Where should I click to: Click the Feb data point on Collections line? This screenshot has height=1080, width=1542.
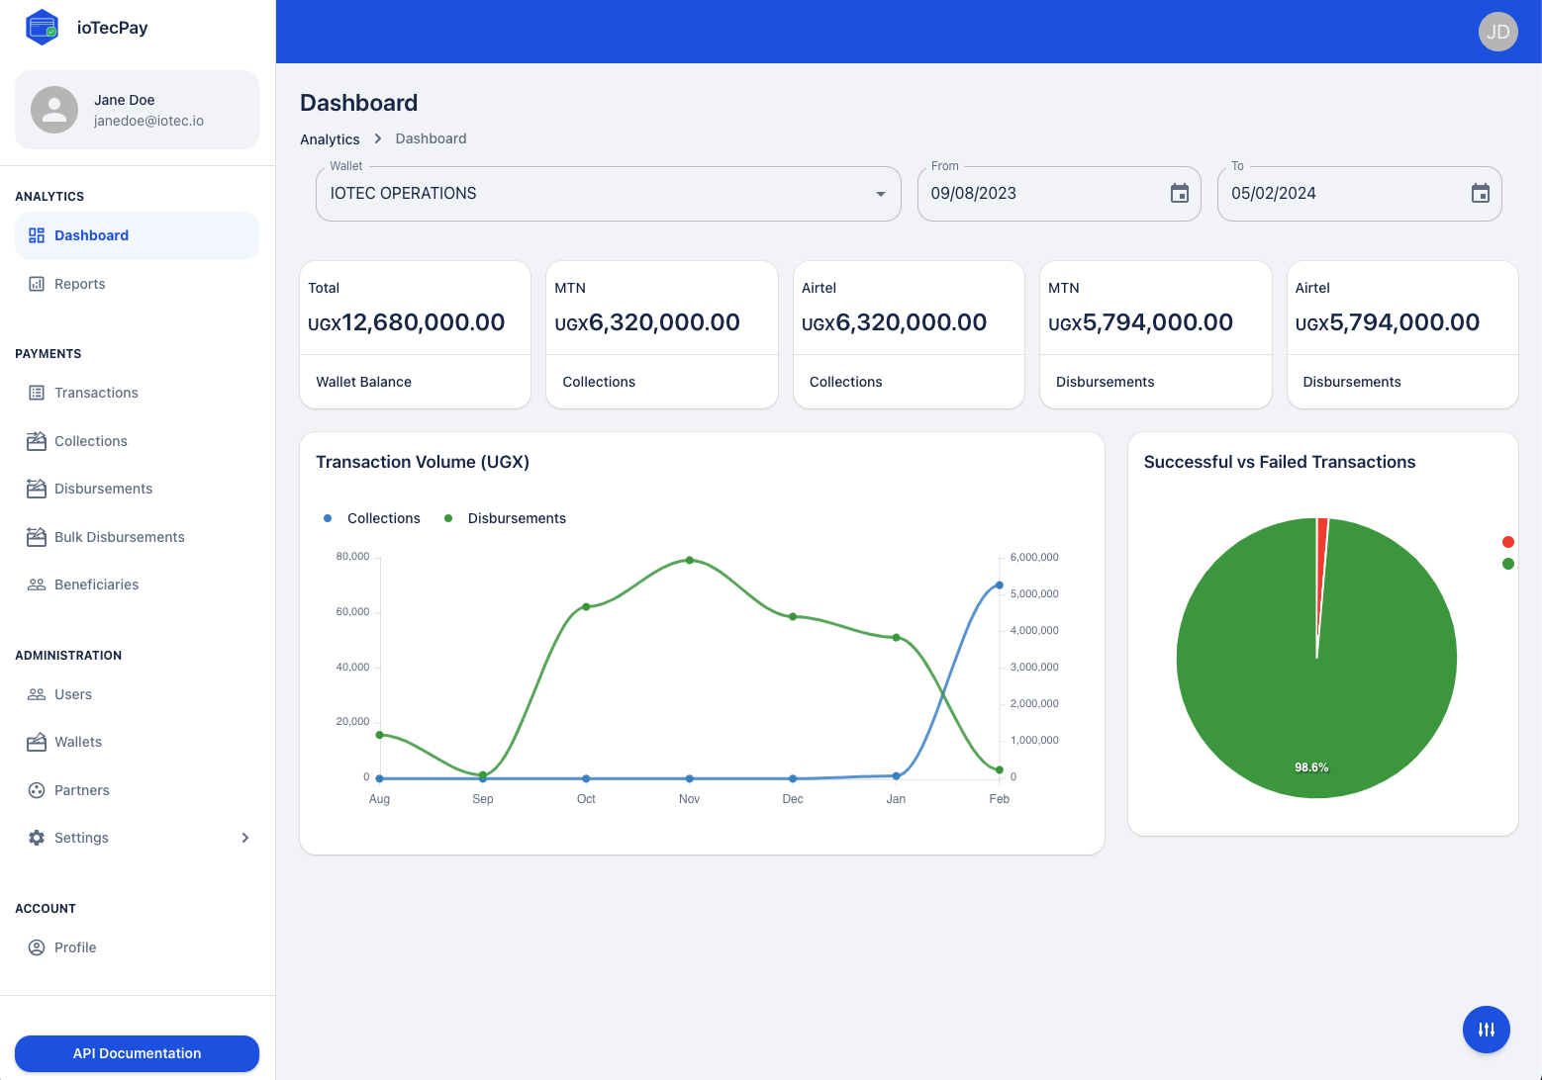[999, 585]
